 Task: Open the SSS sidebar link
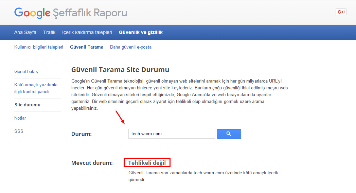pos(19,131)
